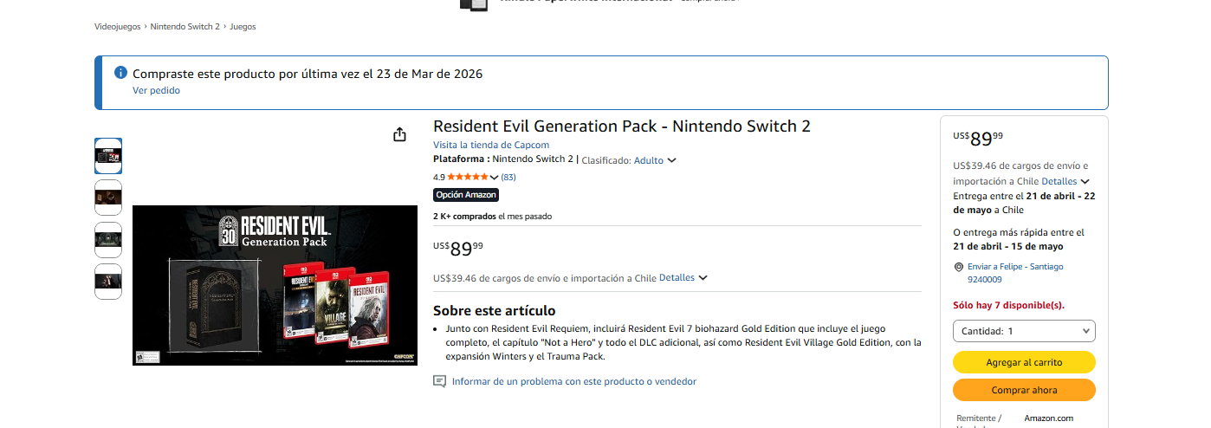The image size is (1211, 428).
Task: Expand Detalles in the buy box
Action: coord(1065,181)
